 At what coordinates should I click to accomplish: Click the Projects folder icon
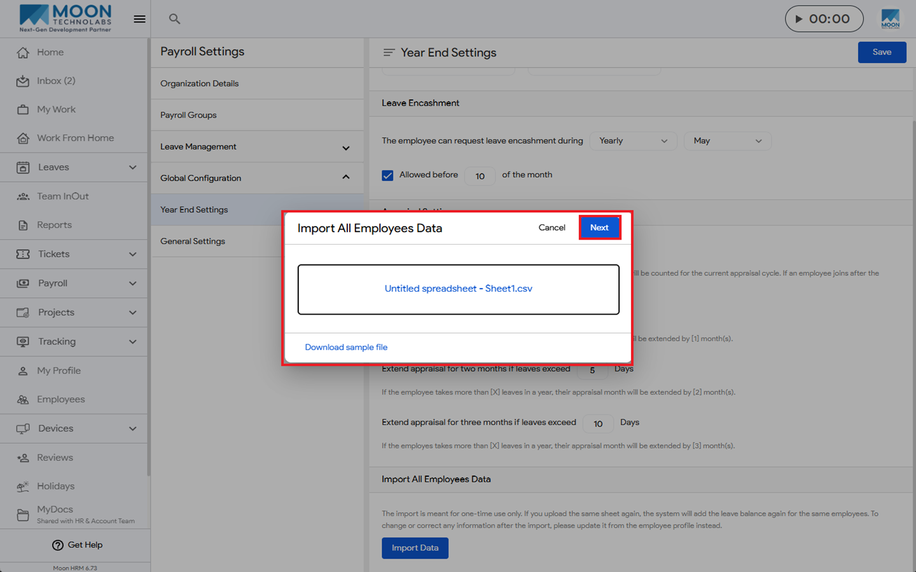pyautogui.click(x=23, y=313)
